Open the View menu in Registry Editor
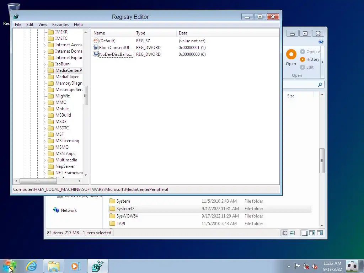 pos(43,25)
